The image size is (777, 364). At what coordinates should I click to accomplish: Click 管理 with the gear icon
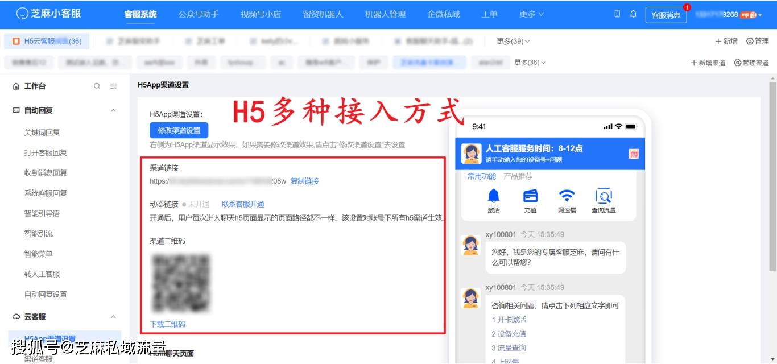pos(758,41)
